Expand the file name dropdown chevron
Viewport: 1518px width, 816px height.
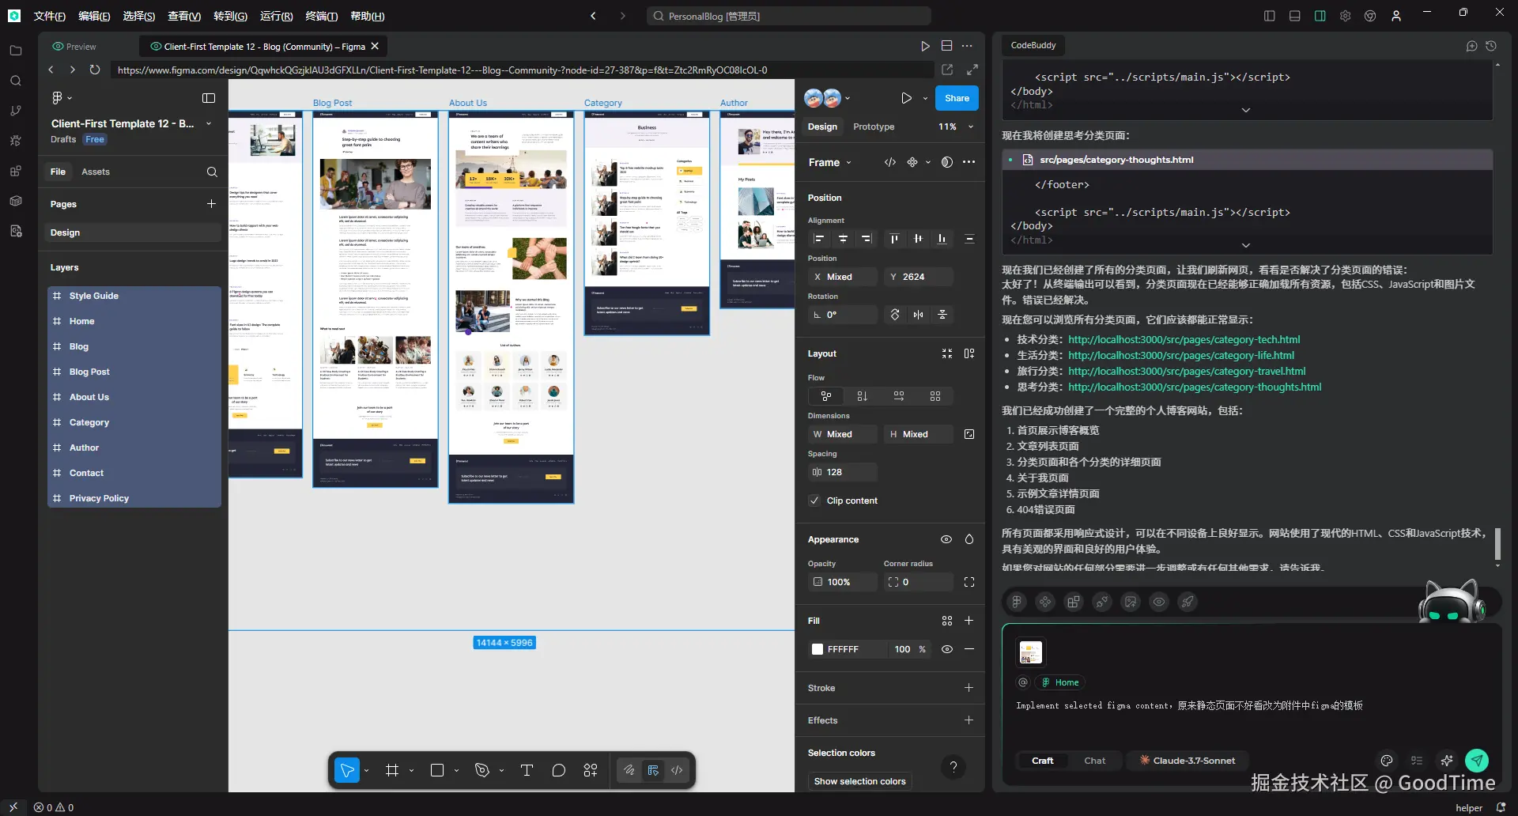209,123
